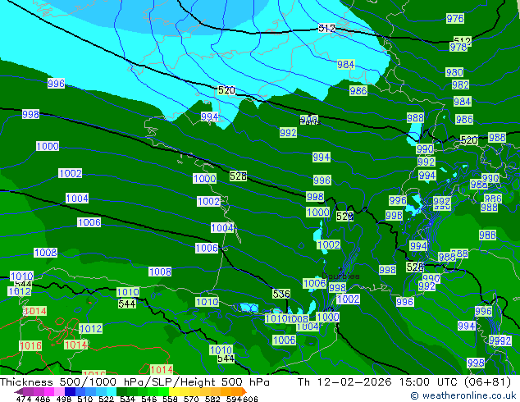
Task: Pick the bright cyan legend swatch
Action: pos(112,391)
